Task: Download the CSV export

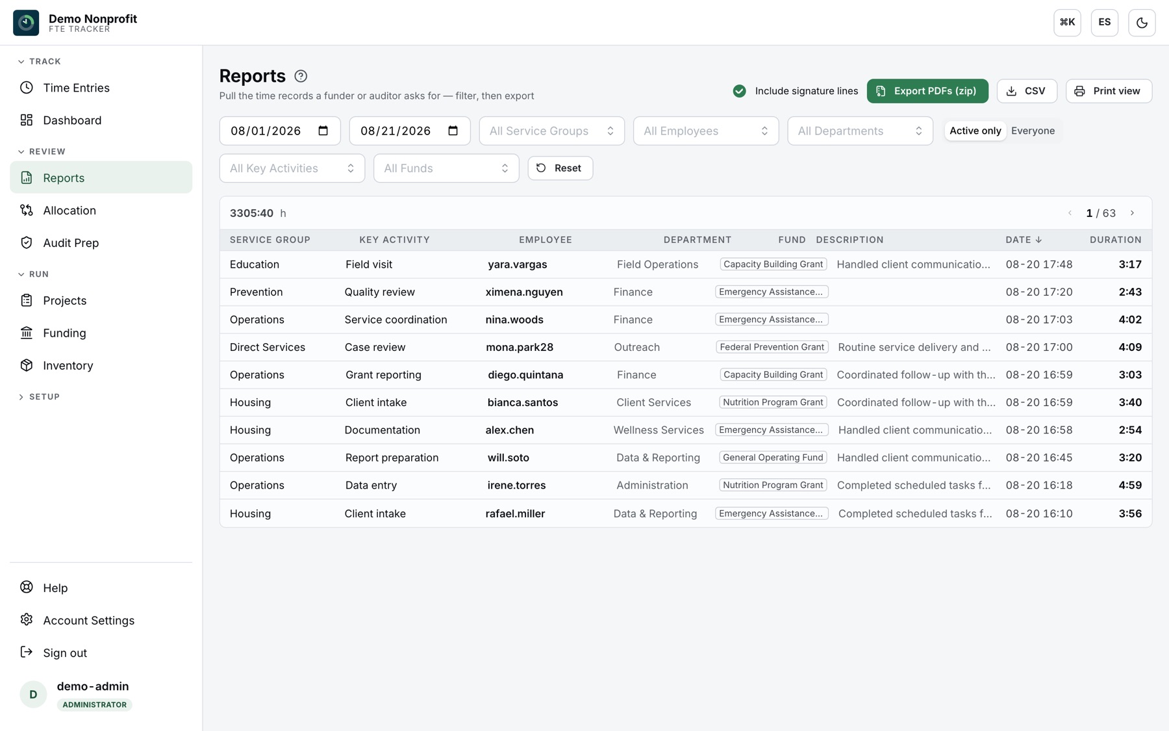Action: (1027, 91)
